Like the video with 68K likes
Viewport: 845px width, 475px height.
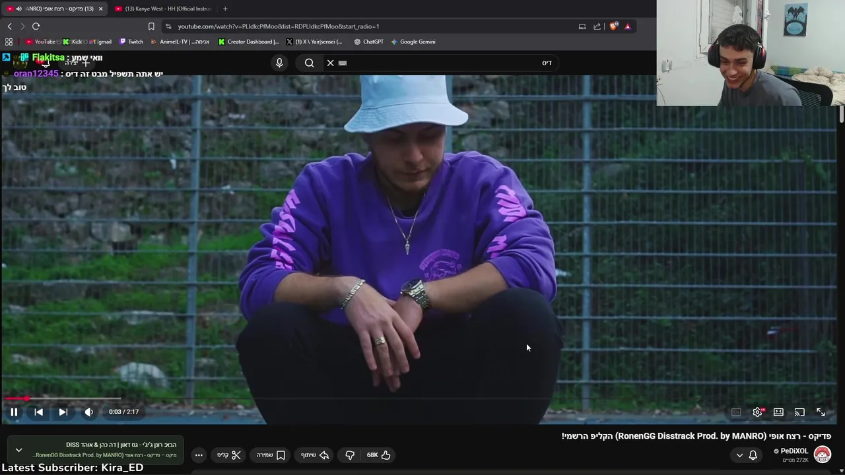pyautogui.click(x=379, y=455)
